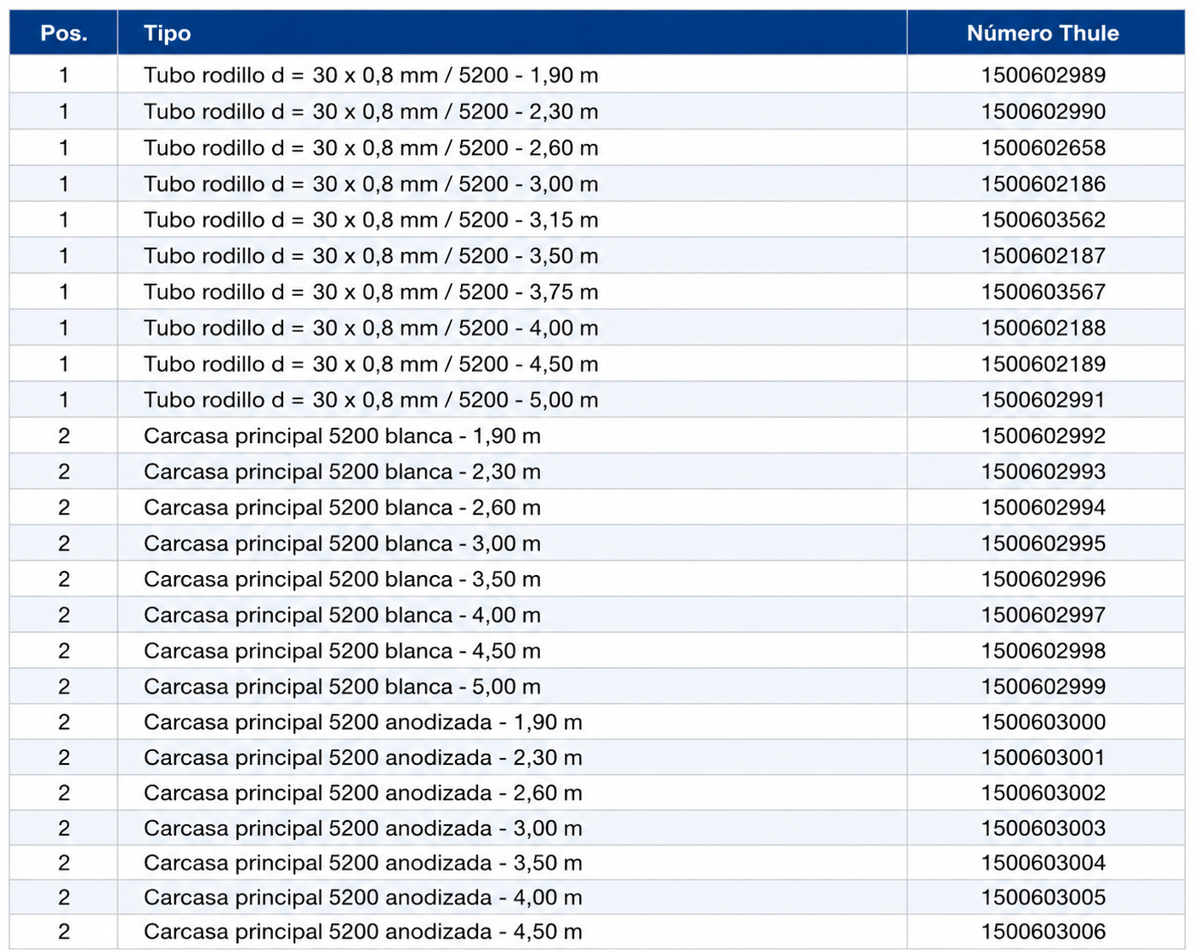Select part number 1500602187
The width and height of the screenshot is (1195, 952).
pyautogui.click(x=1044, y=255)
